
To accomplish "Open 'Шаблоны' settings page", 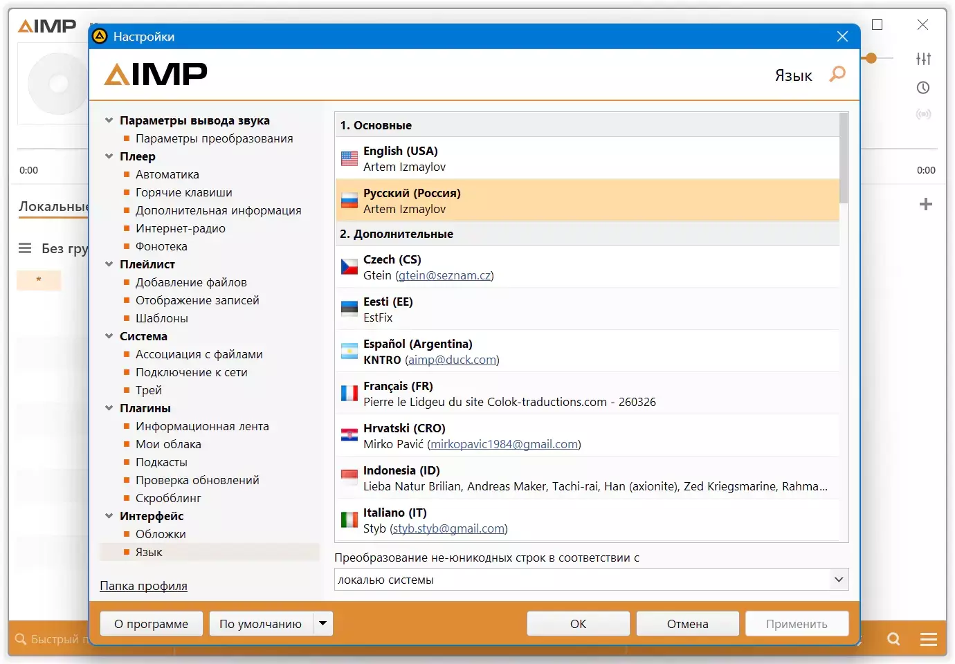I will pyautogui.click(x=162, y=318).
